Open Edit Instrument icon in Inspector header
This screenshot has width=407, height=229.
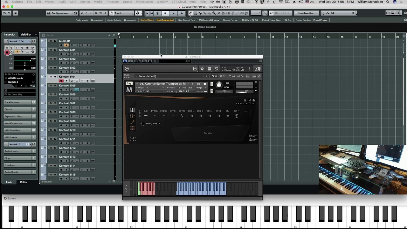click(x=33, y=41)
